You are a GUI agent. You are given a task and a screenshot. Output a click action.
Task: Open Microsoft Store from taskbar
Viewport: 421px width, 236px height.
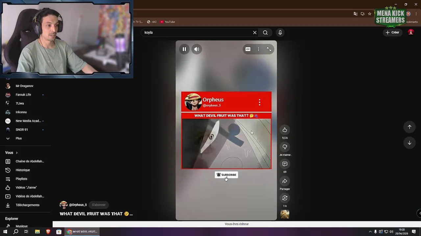click(59, 232)
